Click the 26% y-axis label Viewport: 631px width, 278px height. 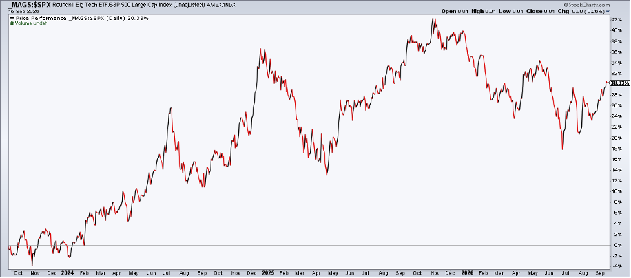[617, 106]
